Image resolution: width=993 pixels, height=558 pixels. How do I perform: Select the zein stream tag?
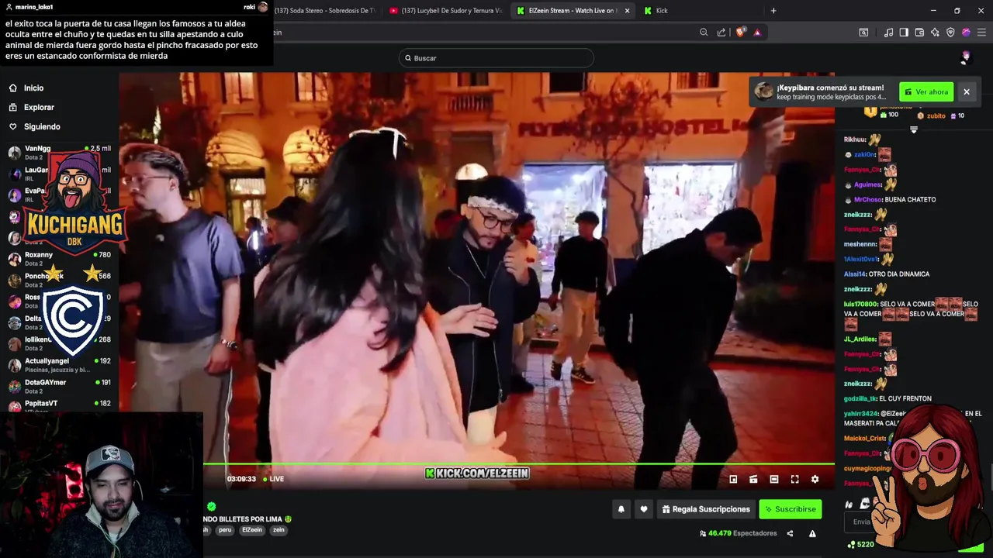(x=279, y=530)
